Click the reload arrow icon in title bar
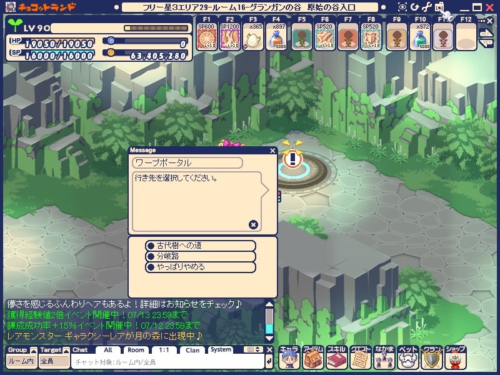Screen dimensions: 500x375 click(x=414, y=7)
